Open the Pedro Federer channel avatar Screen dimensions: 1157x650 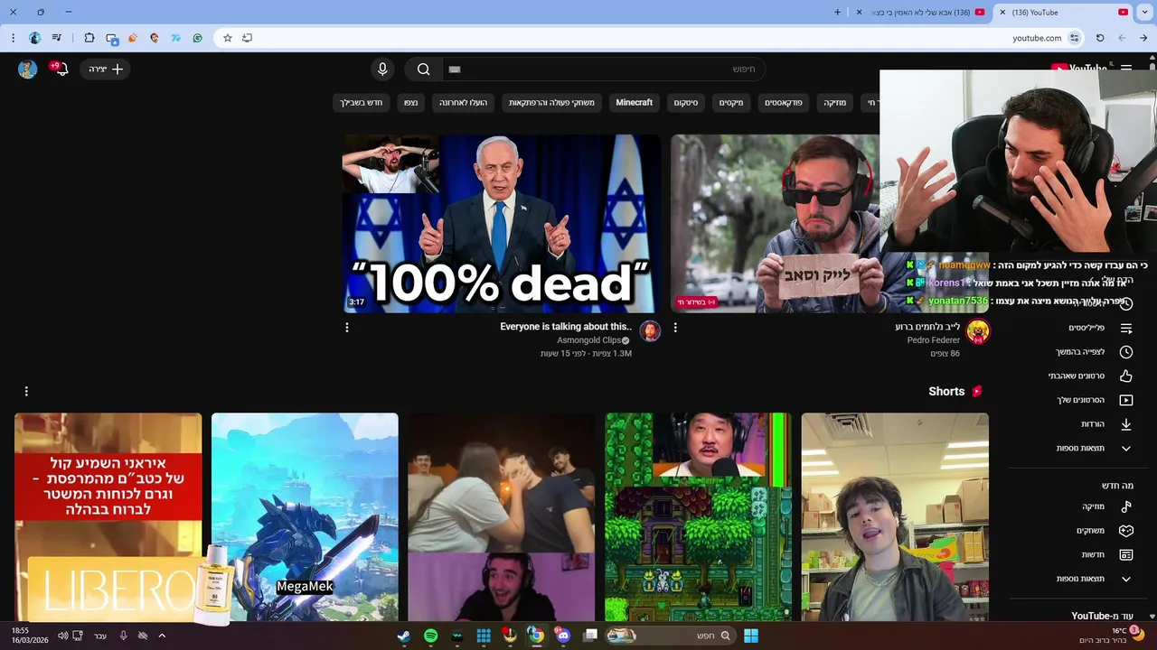(x=977, y=331)
